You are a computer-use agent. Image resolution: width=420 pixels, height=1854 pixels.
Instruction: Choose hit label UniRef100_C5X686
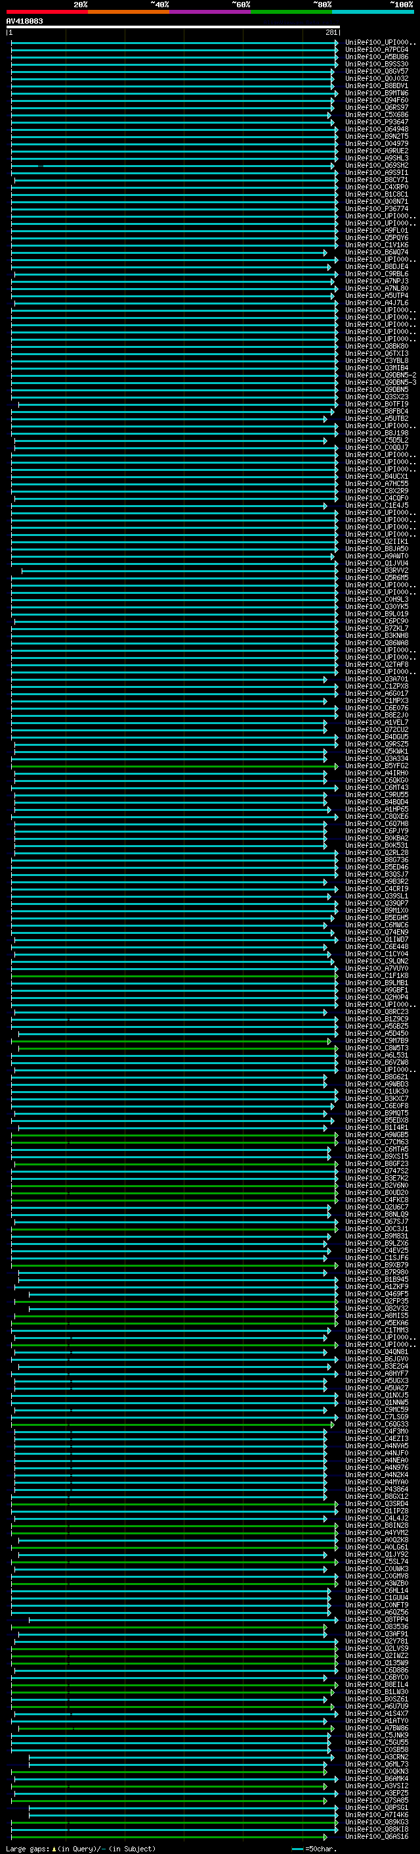[377, 114]
